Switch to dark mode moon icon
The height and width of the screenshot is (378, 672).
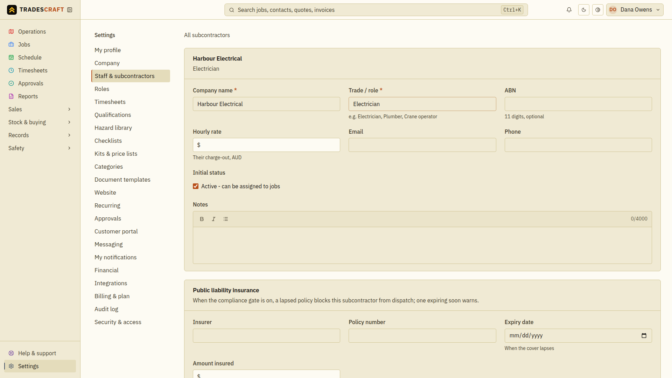point(584,10)
